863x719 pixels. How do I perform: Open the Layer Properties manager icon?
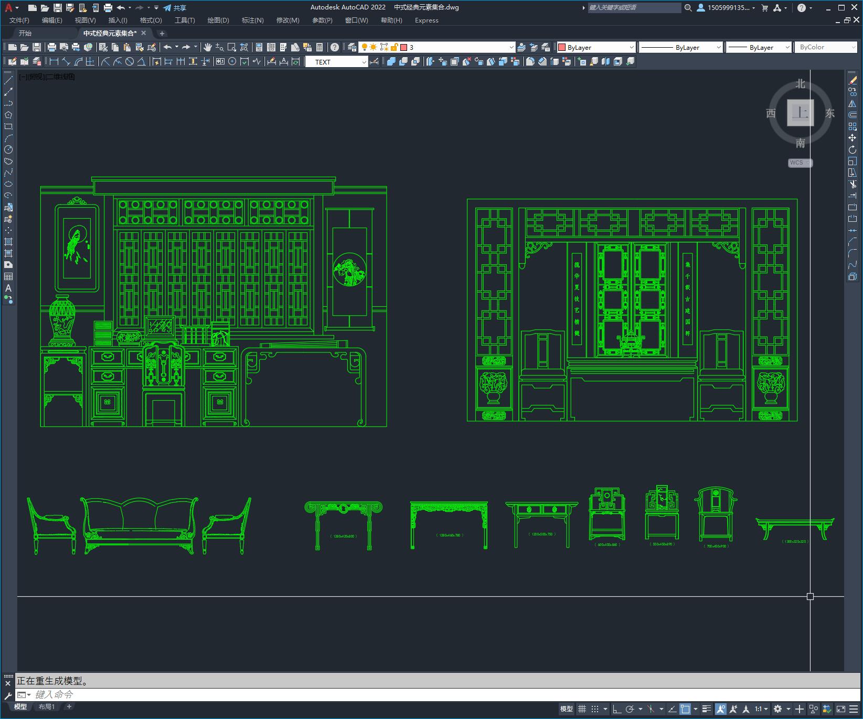coord(352,47)
